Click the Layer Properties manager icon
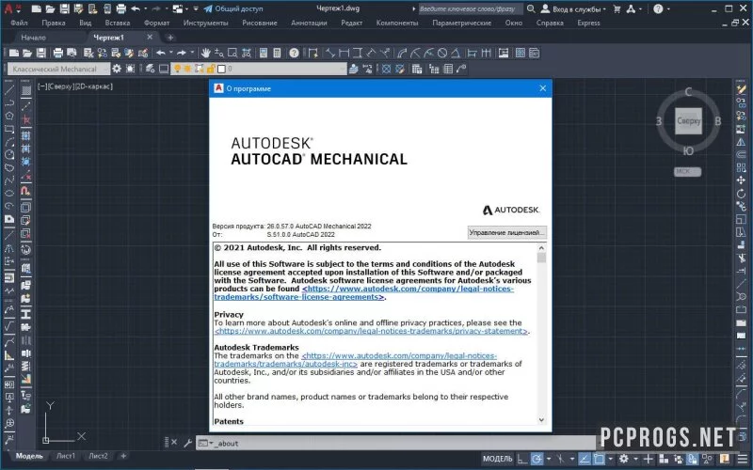Screen dimensions: 753x470 tap(150, 69)
